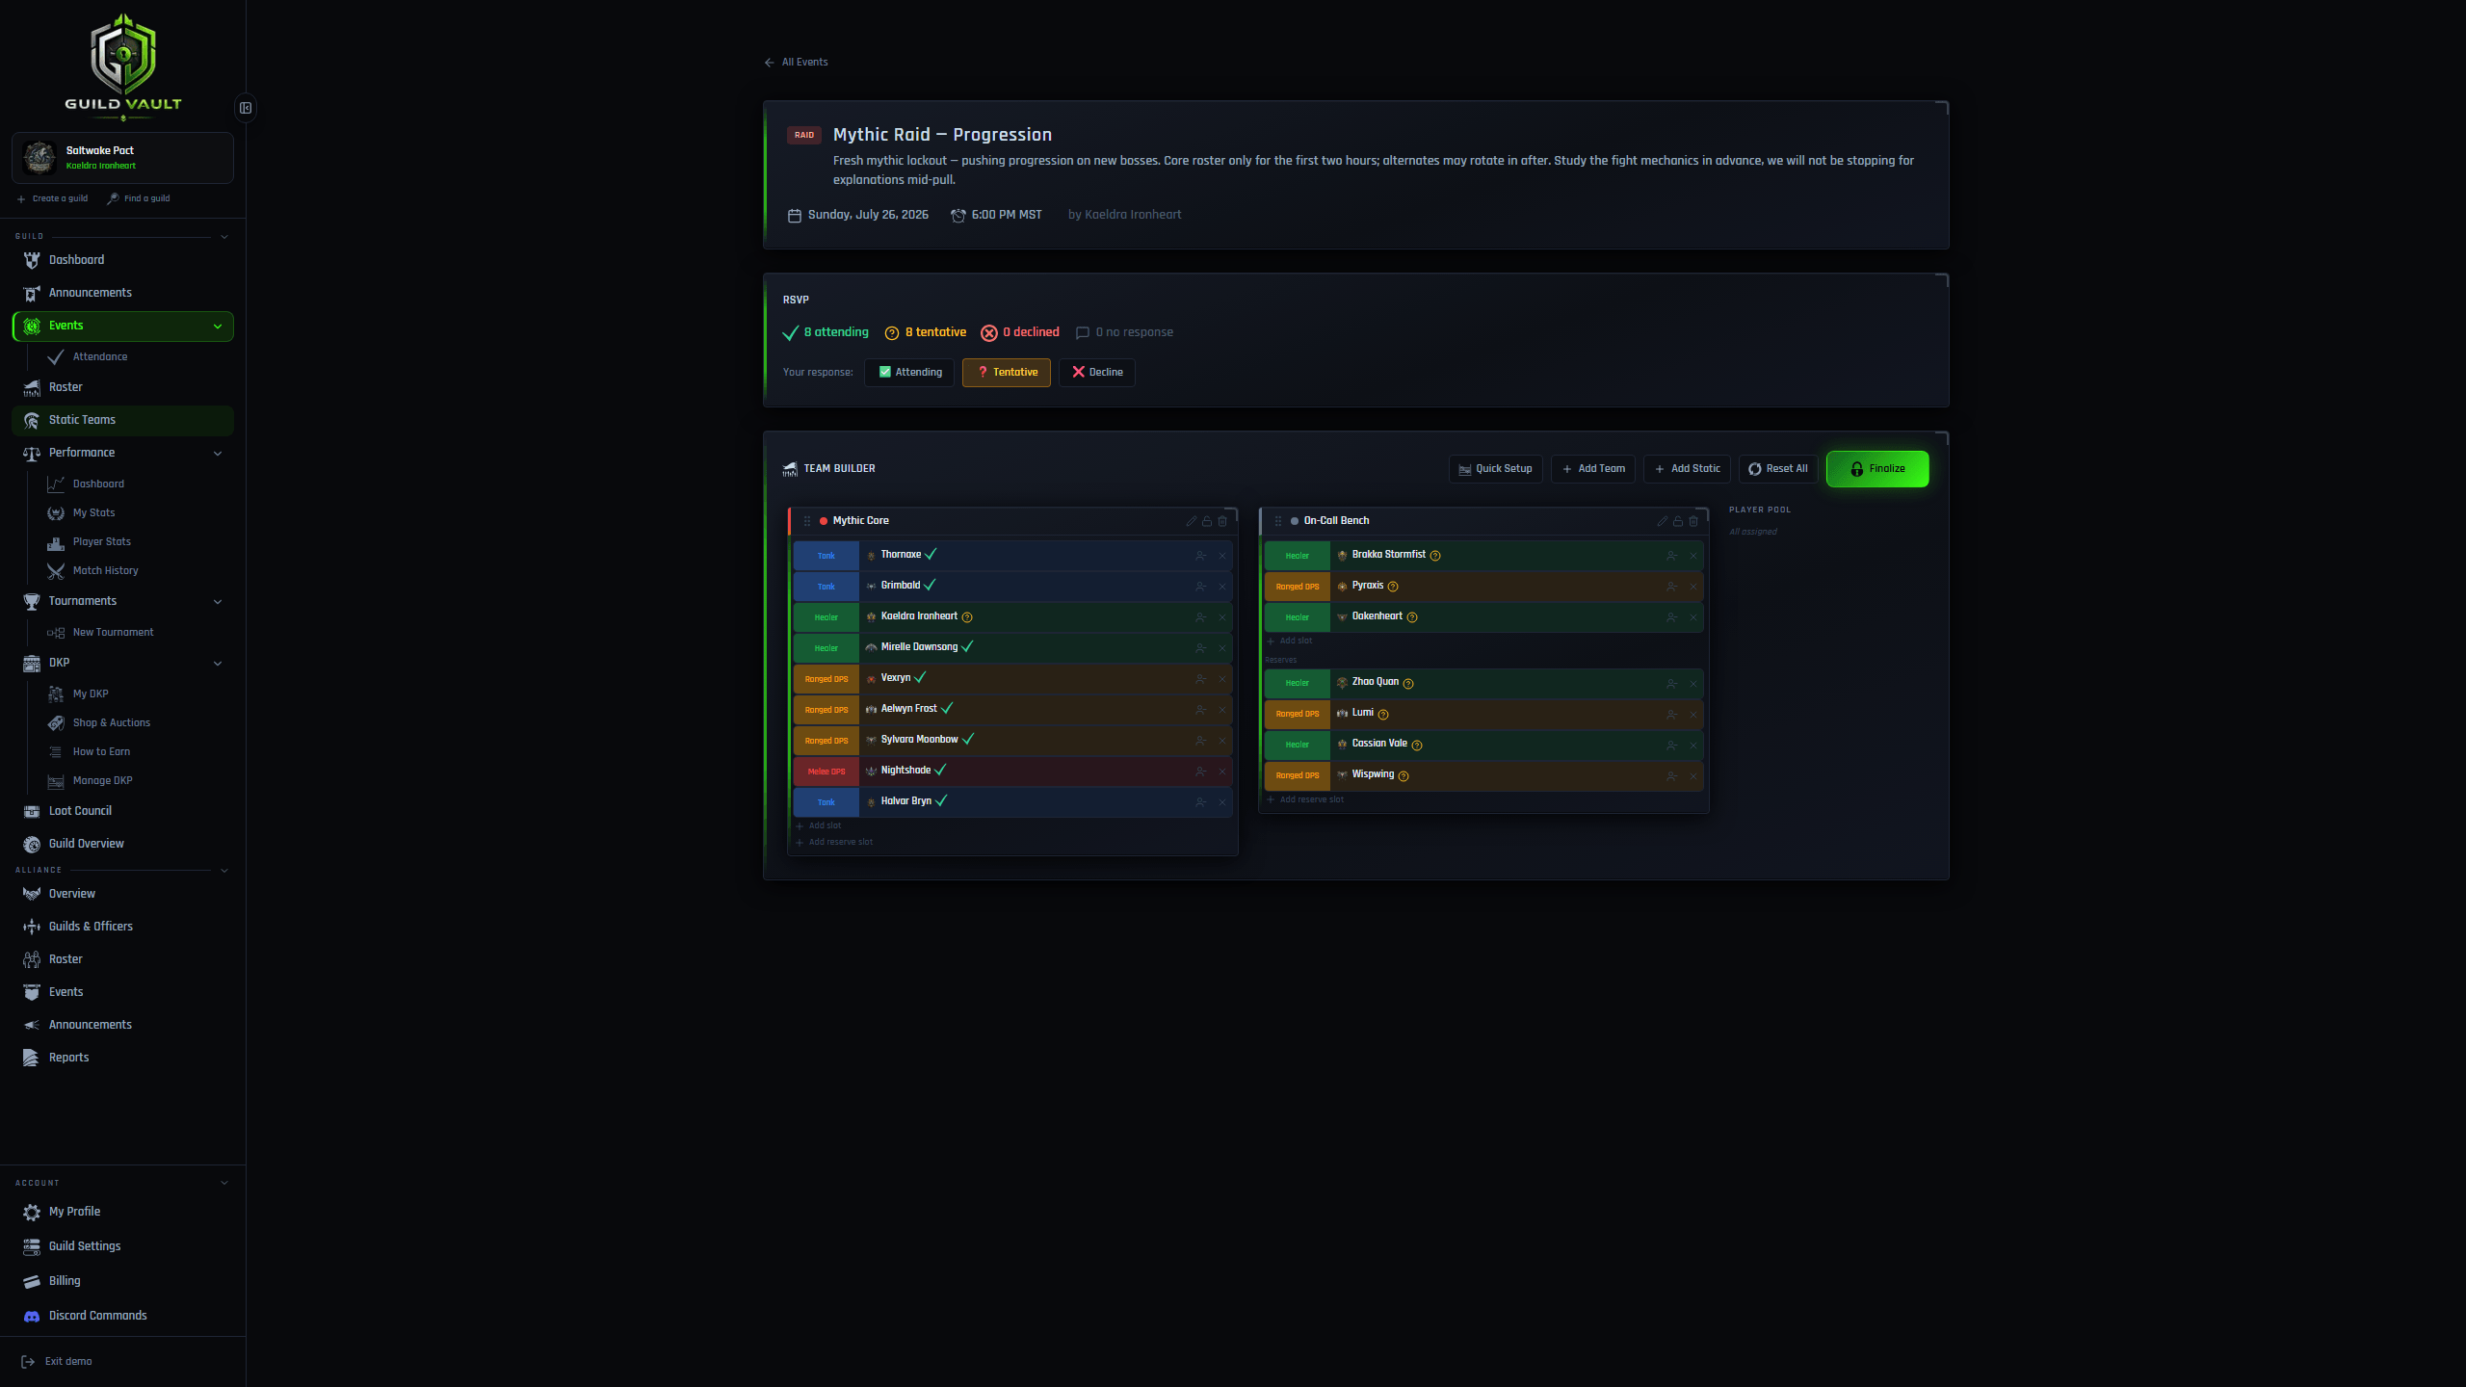Click Add Static button
The height and width of the screenshot is (1387, 2466).
[x=1687, y=469]
